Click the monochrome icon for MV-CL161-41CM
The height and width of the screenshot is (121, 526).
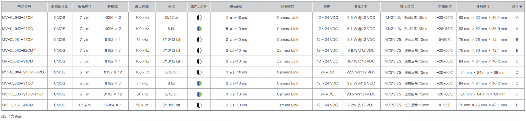(199, 105)
